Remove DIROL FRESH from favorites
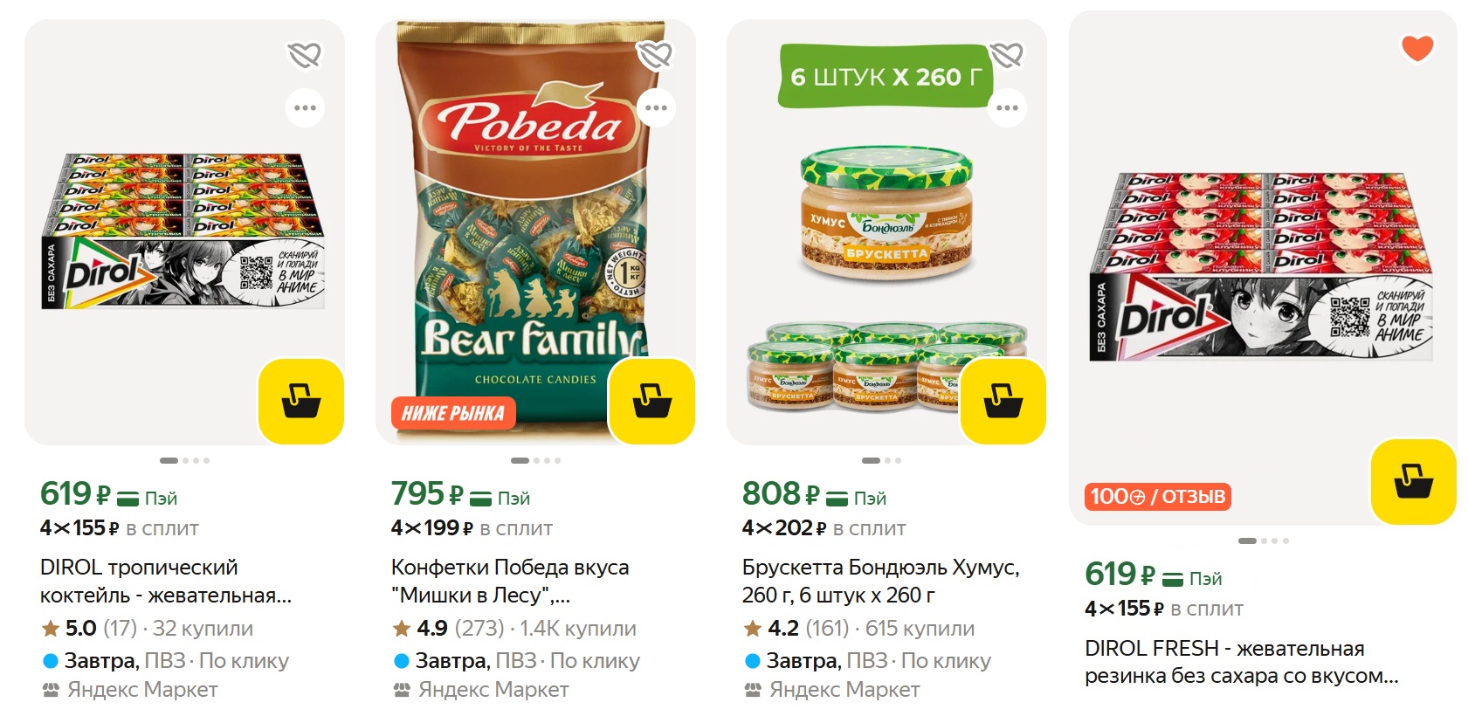The width and height of the screenshot is (1468, 723). click(x=1416, y=48)
